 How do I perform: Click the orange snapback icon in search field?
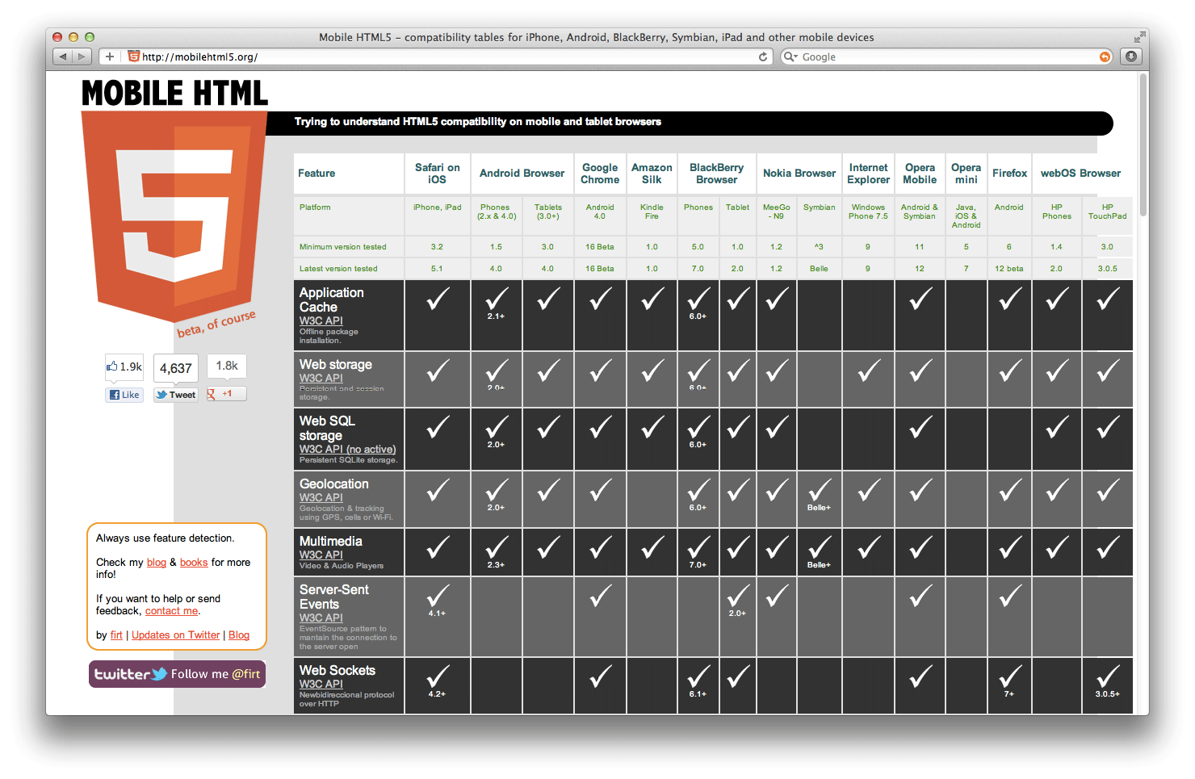click(x=1105, y=57)
